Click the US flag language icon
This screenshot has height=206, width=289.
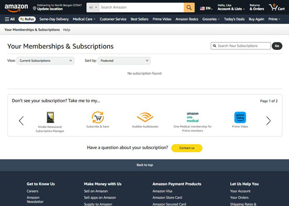[x=202, y=8]
